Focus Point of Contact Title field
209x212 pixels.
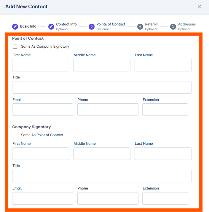point(102,87)
